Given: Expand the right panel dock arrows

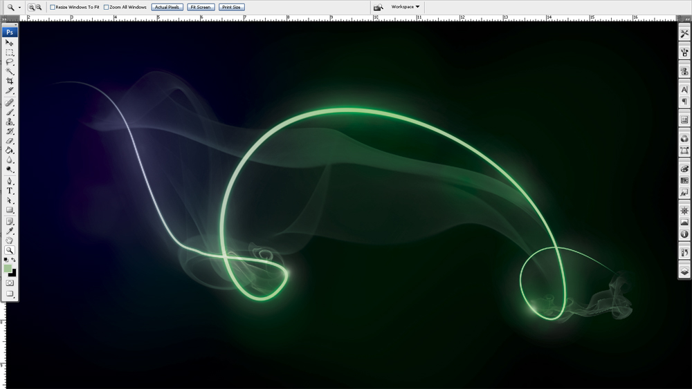Looking at the screenshot, I should pos(686,19).
